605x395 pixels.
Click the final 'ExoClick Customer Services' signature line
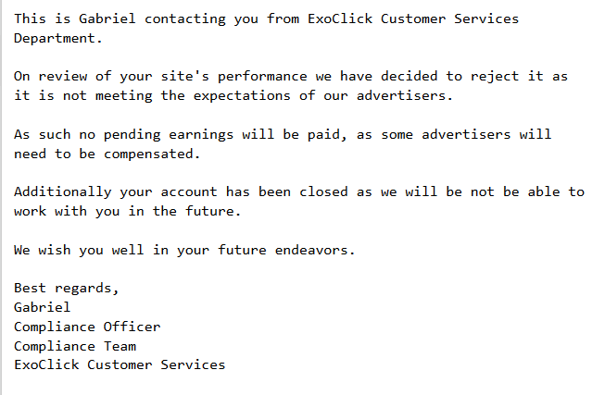point(120,364)
